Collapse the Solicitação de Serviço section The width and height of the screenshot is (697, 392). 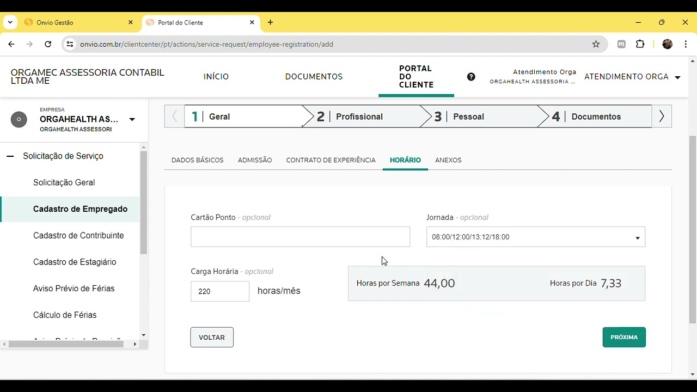10,156
